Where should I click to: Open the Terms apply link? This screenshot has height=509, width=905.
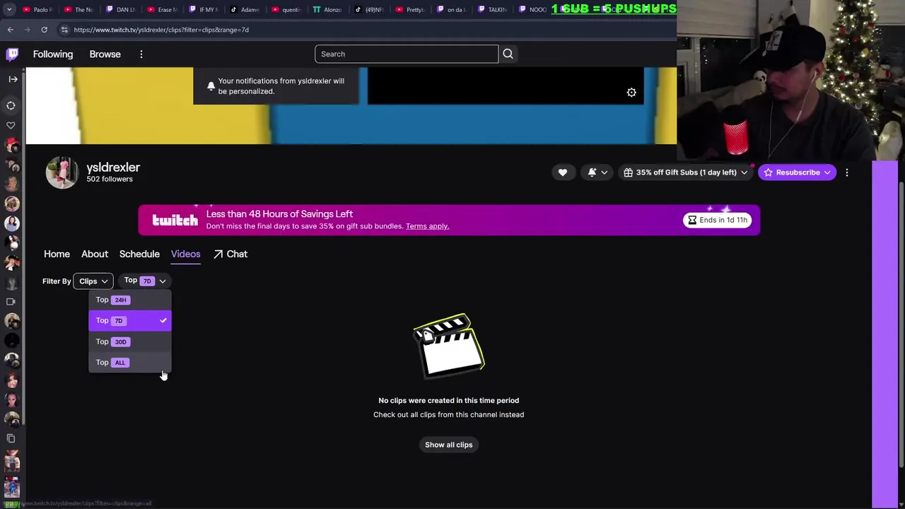[427, 226]
